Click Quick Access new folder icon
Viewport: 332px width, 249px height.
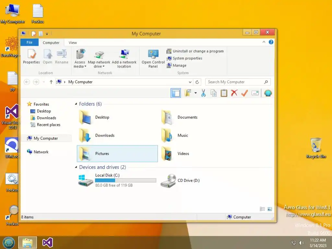(41, 34)
